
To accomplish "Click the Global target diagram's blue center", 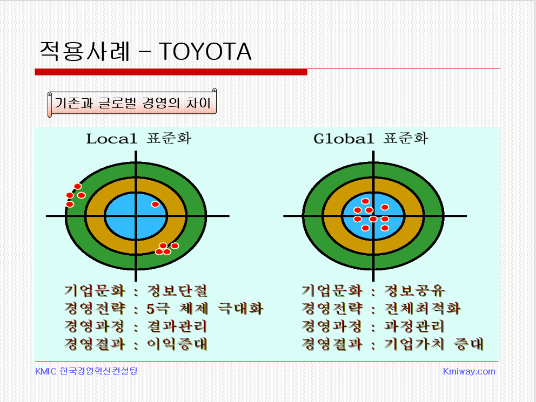I will point(373,216).
